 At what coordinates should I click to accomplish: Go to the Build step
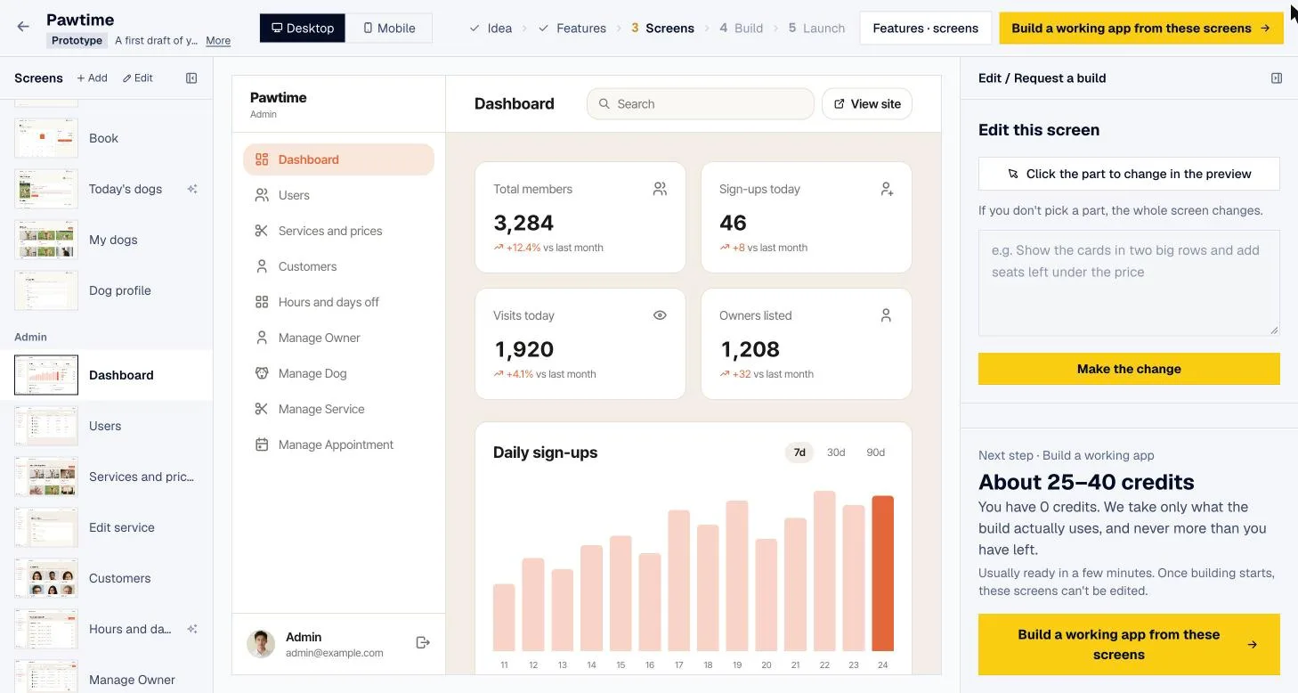coord(742,29)
